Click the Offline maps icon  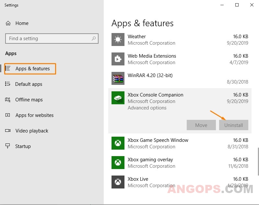(x=8, y=99)
